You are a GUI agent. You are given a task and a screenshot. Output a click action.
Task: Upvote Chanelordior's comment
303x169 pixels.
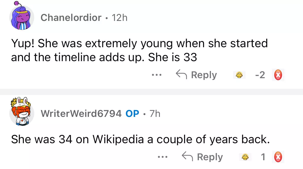pos(239,75)
